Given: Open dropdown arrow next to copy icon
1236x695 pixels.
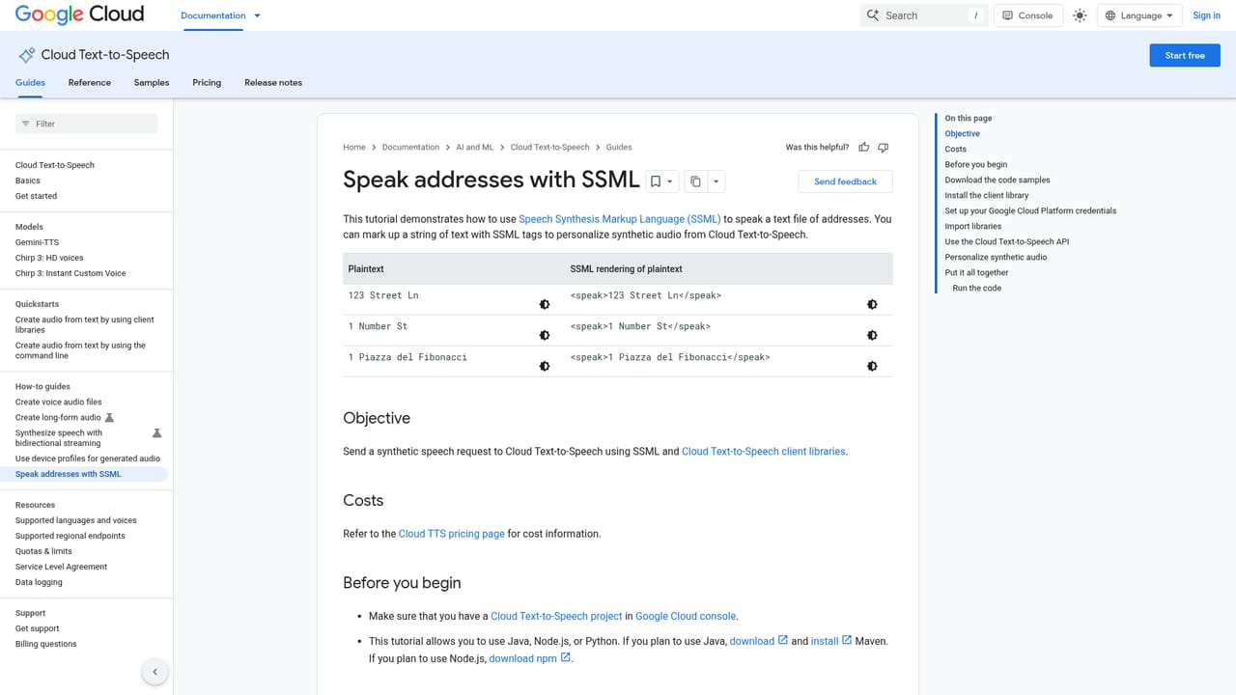Looking at the screenshot, I should pyautogui.click(x=716, y=181).
